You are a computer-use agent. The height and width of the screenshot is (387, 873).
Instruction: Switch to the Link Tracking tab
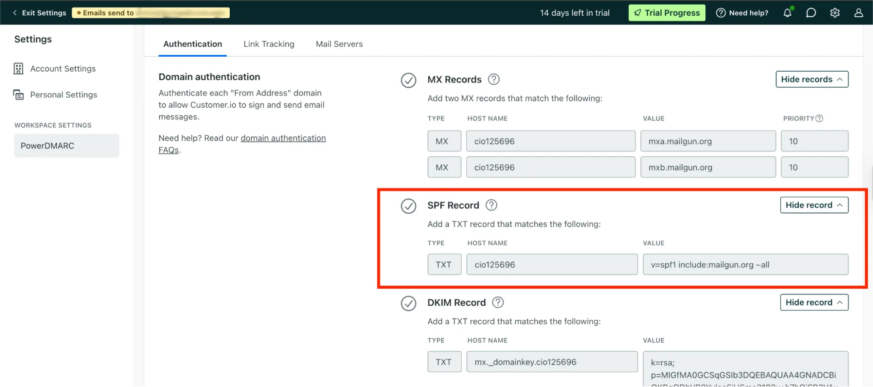point(269,44)
